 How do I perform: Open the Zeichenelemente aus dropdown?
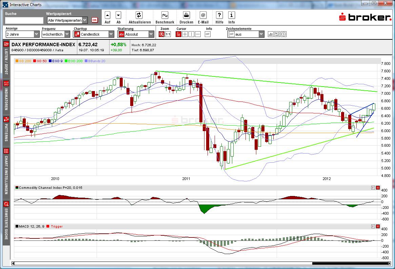point(261,34)
